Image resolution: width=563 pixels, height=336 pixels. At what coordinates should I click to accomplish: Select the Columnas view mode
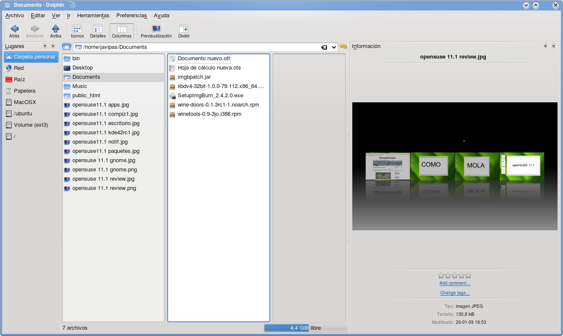pyautogui.click(x=122, y=32)
